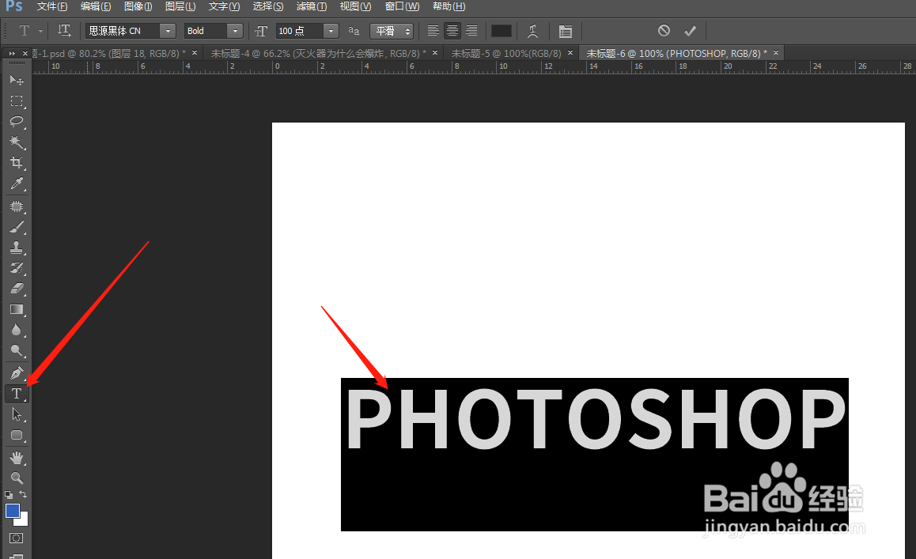Reset default foreground and background colors
916x559 pixels.
pyautogui.click(x=9, y=495)
